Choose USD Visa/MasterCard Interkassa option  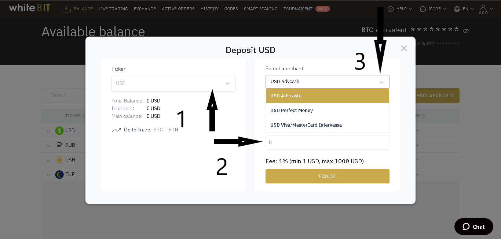[328, 125]
